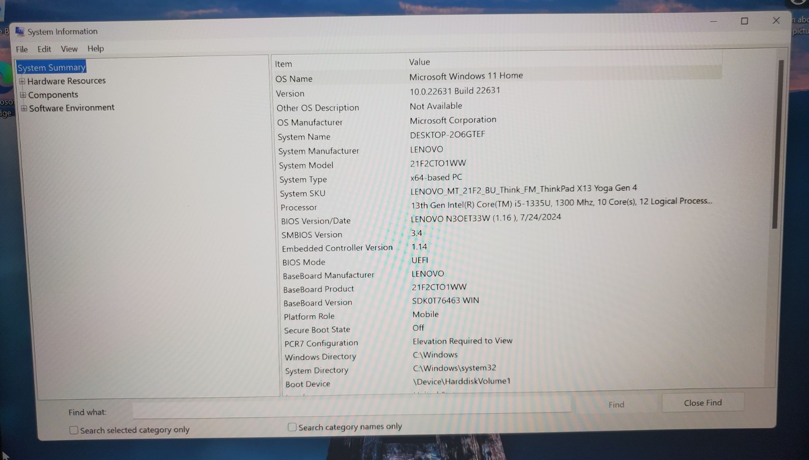809x460 pixels.
Task: Click the value x64-based PC
Action: (436, 178)
